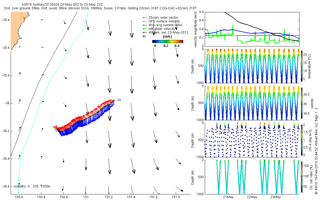The image size is (320, 200).
Task: Click the 'velocity magnitude (m/s)' axis label
Action: [195, 30]
